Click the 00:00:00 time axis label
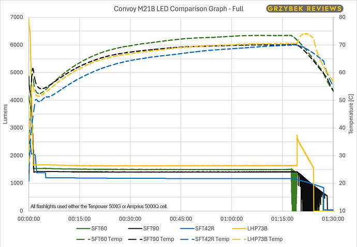Screen dimensions: 357x247 (28, 219)
